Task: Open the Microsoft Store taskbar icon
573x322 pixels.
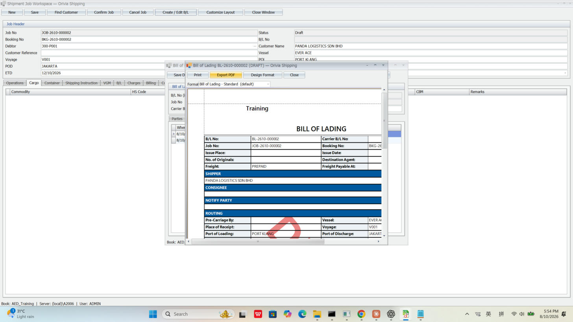Action: [273, 314]
